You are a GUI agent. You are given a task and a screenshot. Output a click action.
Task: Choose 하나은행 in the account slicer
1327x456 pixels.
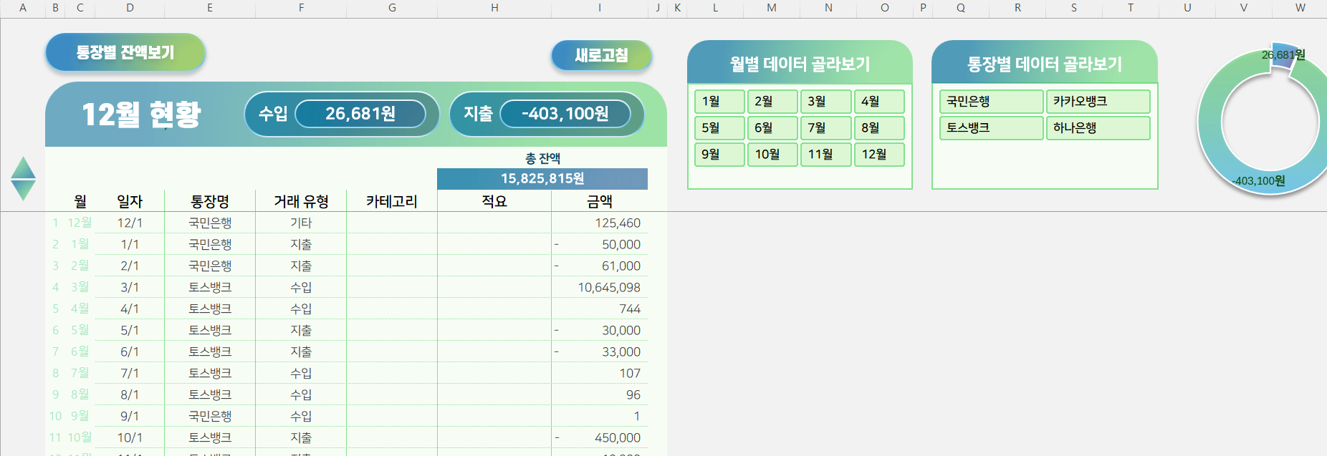(1097, 128)
